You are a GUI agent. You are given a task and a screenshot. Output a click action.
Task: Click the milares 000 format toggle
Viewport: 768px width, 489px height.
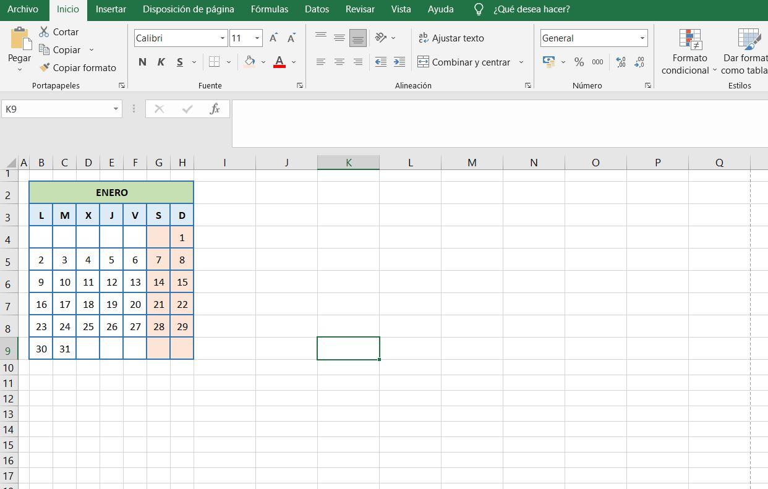click(x=597, y=62)
